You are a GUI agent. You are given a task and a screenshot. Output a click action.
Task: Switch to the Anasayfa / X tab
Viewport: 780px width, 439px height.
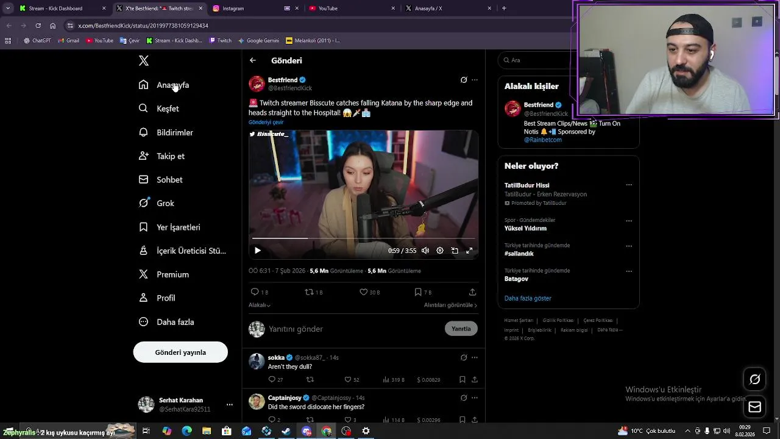click(448, 9)
